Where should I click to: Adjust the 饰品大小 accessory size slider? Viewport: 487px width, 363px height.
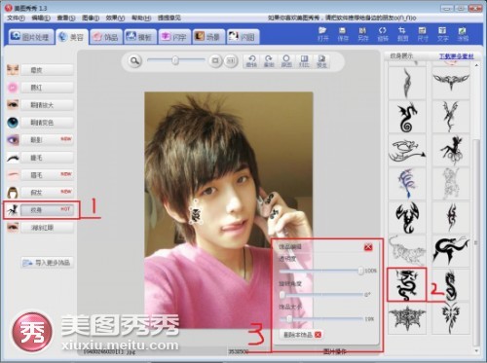click(320, 319)
